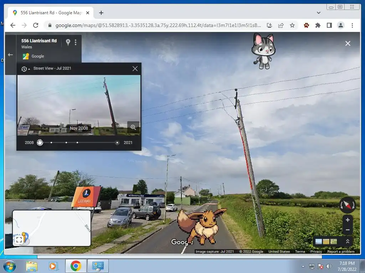Click the Street View back arrow
Image resolution: width=365 pixels, height=273 pixels.
click(x=10, y=55)
